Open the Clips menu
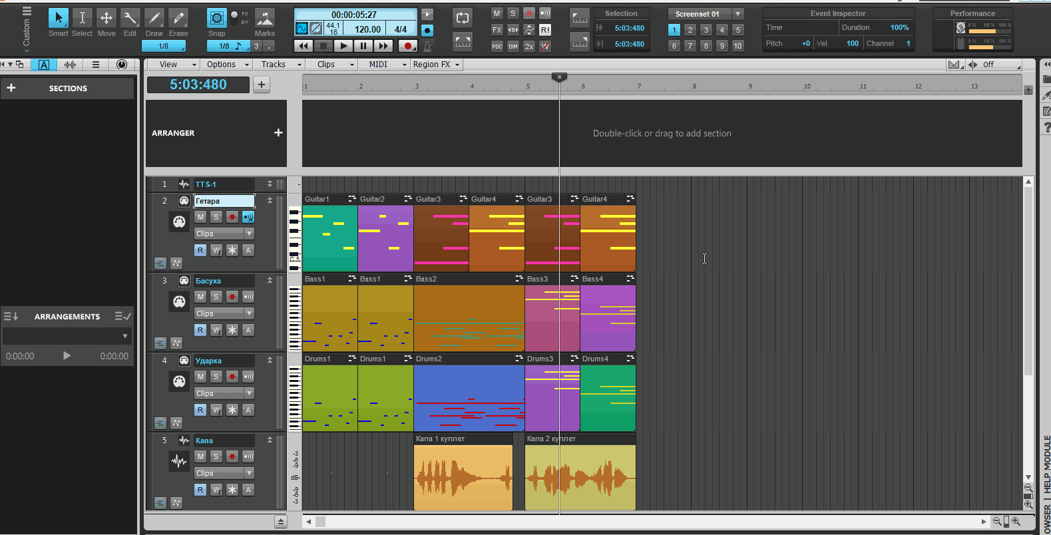 [331, 65]
